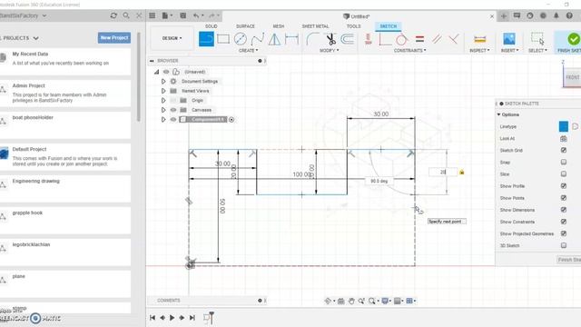Click the Pan hand navigation tool
The width and height of the screenshot is (581, 327).
pos(351,301)
